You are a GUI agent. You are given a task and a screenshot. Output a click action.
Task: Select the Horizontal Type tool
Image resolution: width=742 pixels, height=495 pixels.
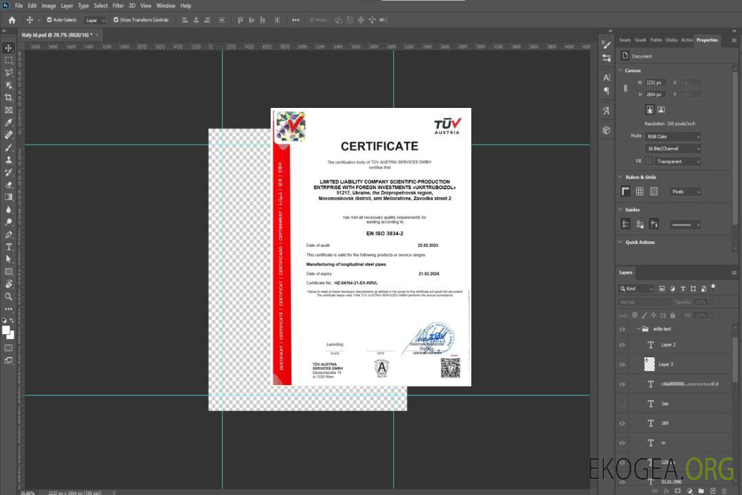coord(8,247)
